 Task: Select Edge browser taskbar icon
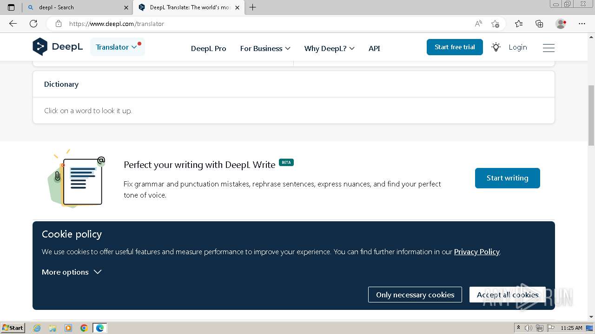point(100,328)
